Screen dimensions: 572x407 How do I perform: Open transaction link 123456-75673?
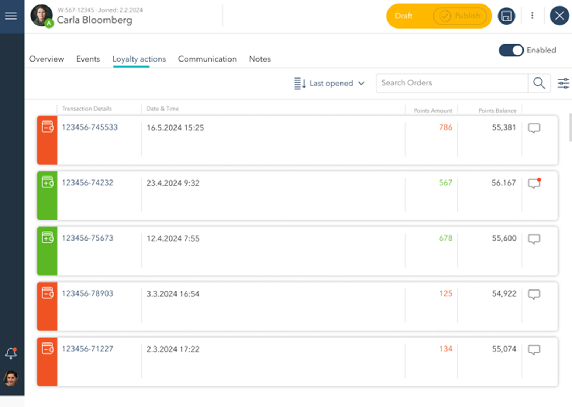pyautogui.click(x=88, y=238)
